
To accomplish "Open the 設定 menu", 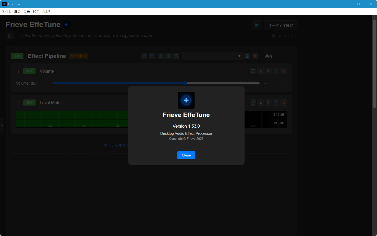I will click(x=36, y=12).
